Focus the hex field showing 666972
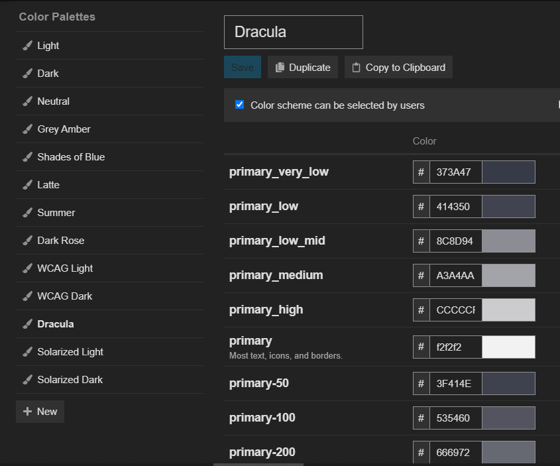This screenshot has height=466, width=560. [456, 453]
